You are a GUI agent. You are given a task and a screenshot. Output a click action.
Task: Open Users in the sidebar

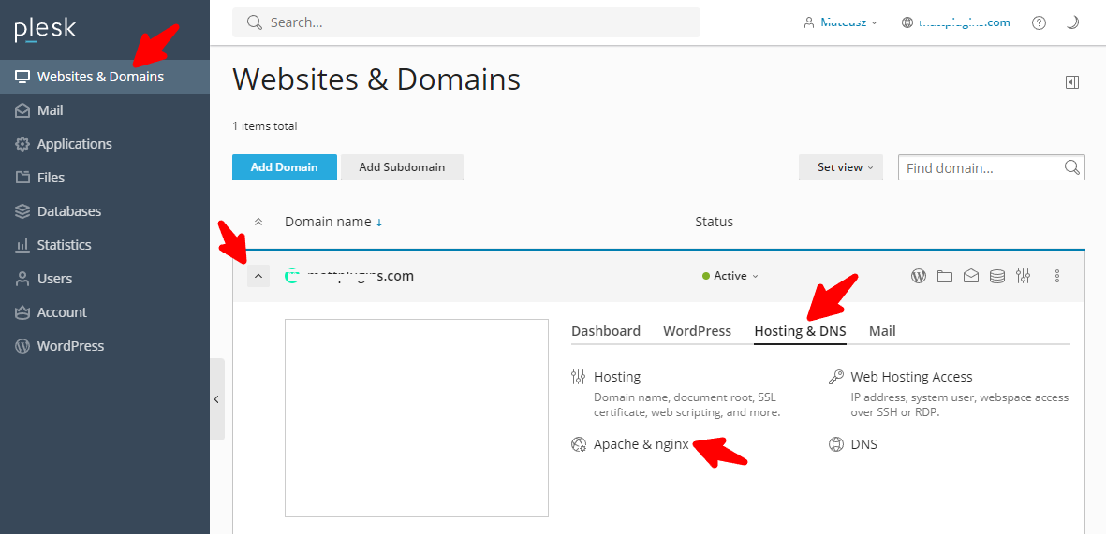coord(104,279)
